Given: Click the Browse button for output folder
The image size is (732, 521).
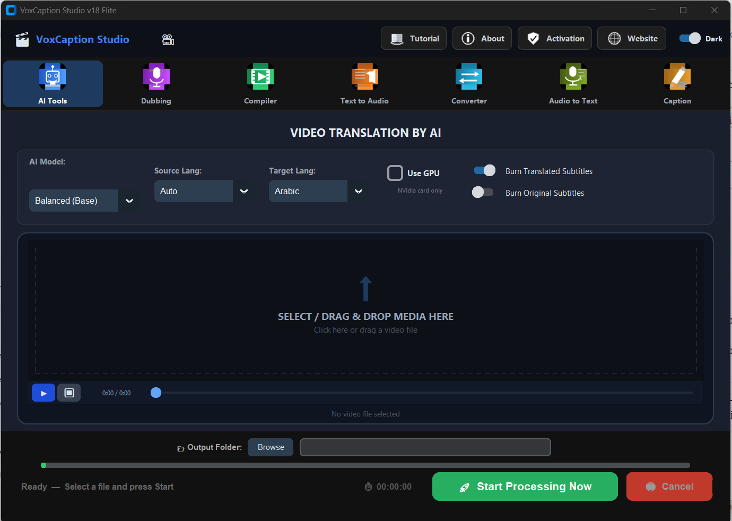Looking at the screenshot, I should (270, 447).
